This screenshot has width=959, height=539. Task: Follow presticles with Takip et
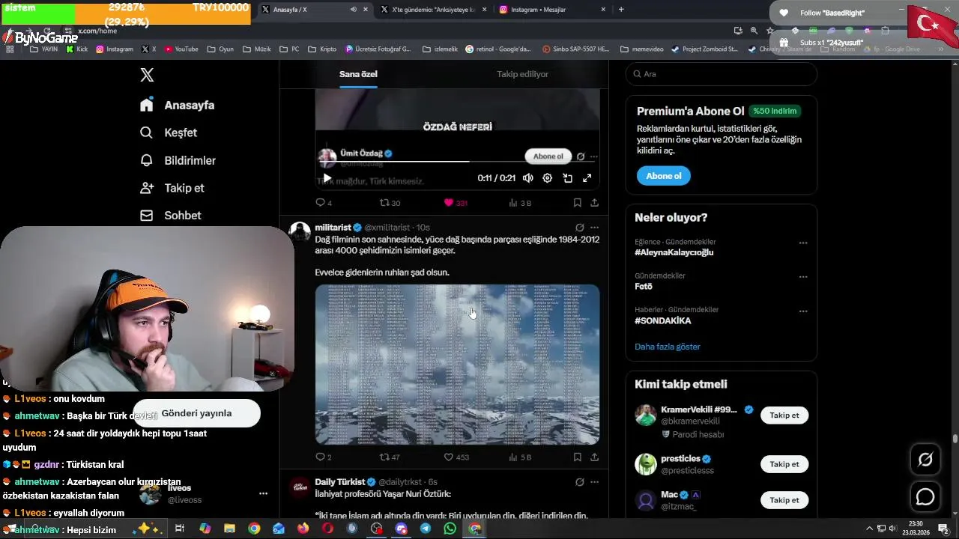click(x=784, y=464)
